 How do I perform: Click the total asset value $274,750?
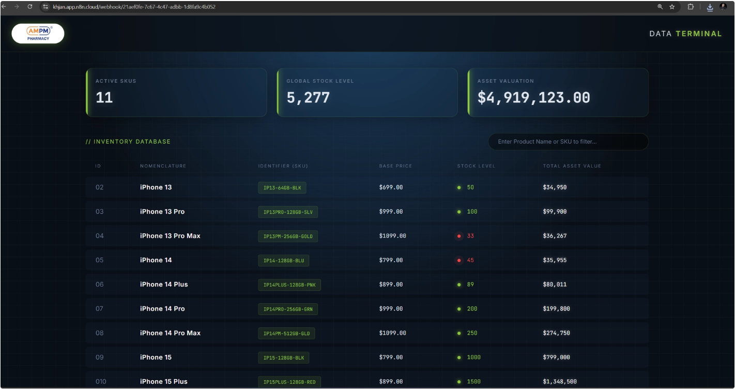[x=557, y=333]
